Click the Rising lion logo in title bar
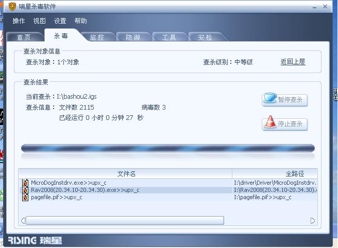 coord(12,7)
